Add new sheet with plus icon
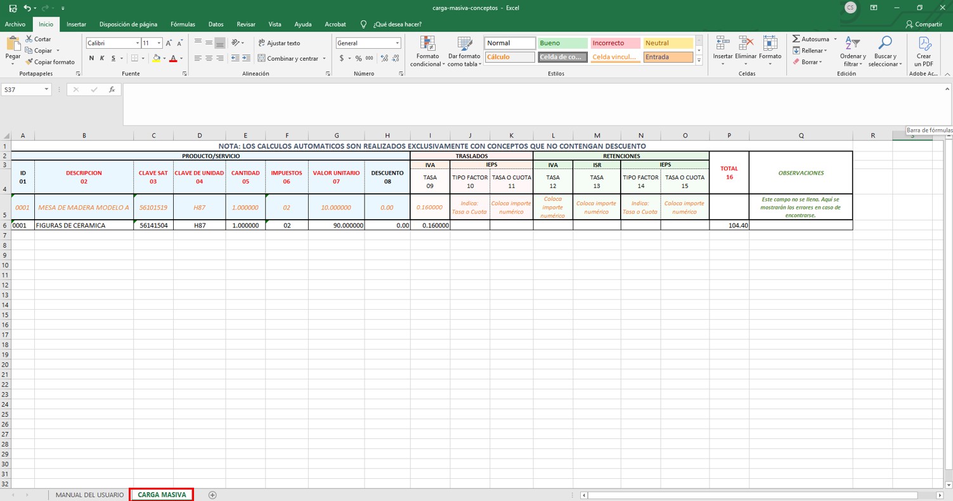The image size is (953, 501). click(x=212, y=495)
